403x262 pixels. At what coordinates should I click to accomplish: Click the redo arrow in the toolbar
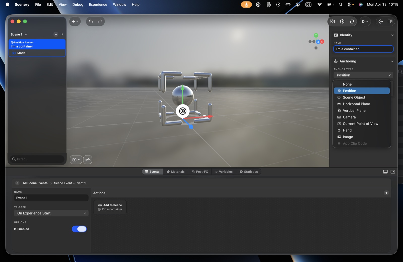pyautogui.click(x=100, y=21)
